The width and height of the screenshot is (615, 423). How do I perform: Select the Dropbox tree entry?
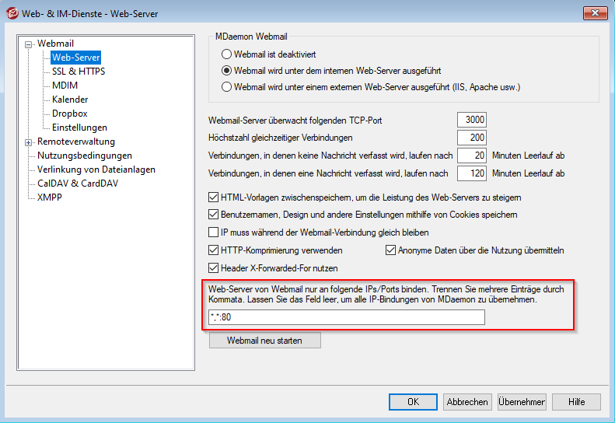(x=70, y=114)
